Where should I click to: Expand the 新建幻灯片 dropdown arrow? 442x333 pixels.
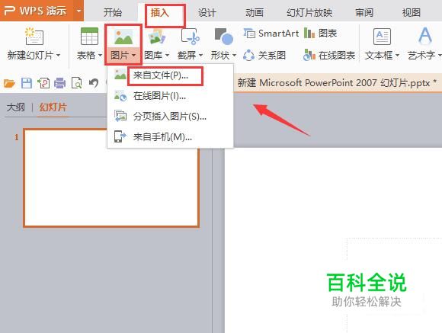point(59,56)
